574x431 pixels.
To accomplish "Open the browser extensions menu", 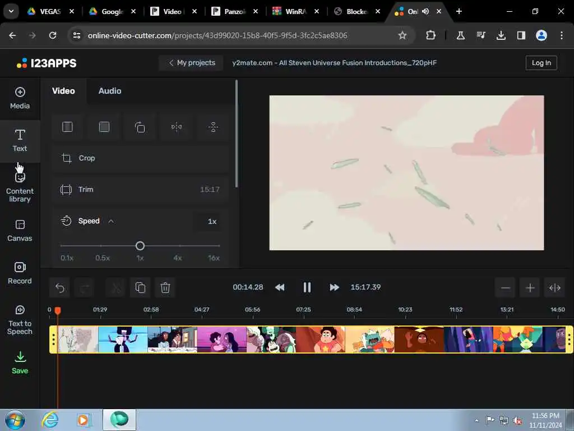I will point(430,35).
